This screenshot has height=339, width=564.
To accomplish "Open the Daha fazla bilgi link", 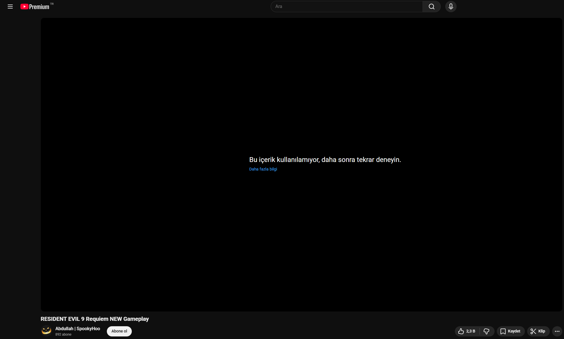I will click(263, 169).
